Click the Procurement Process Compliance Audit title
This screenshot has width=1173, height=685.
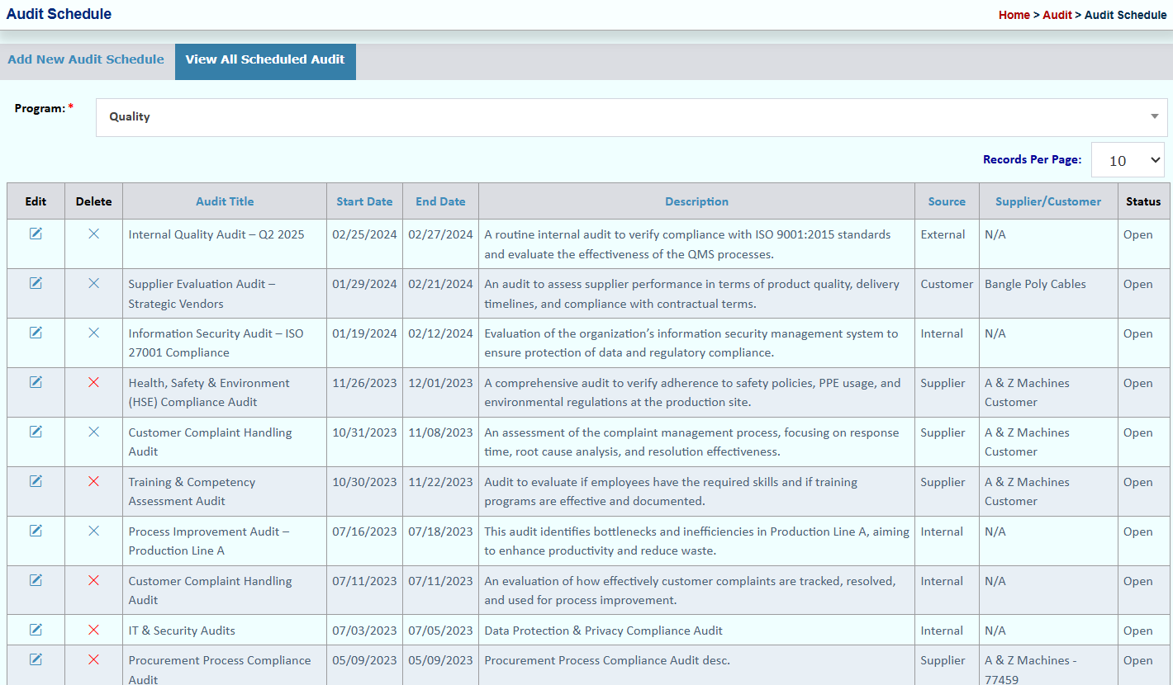pos(220,670)
